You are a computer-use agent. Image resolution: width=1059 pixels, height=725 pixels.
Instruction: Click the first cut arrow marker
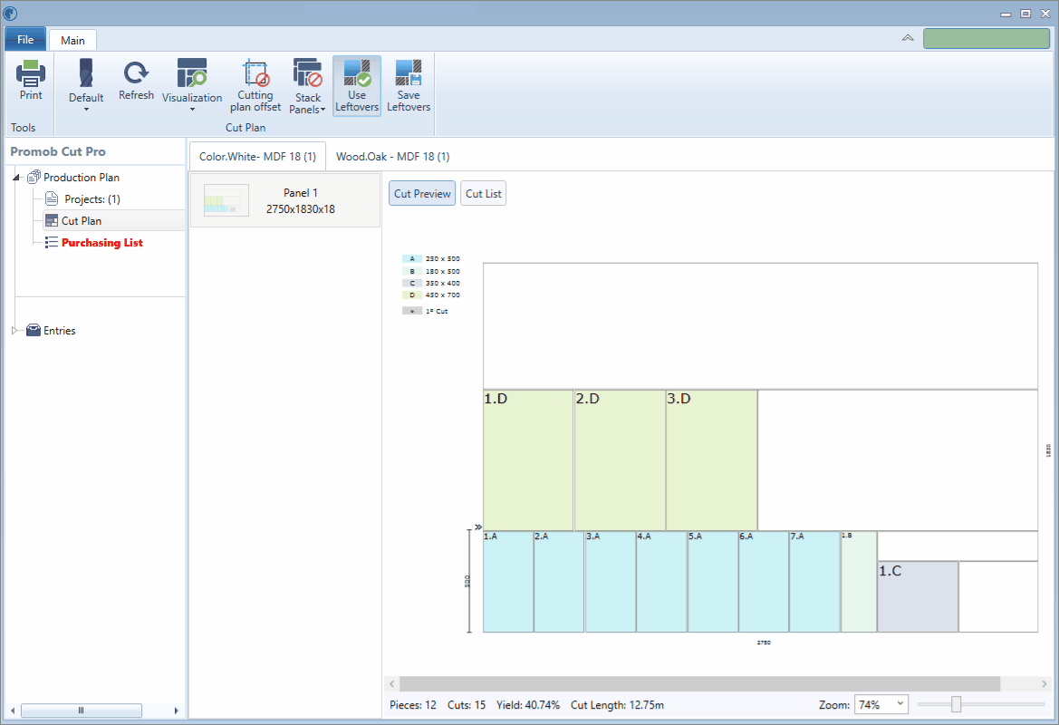pos(478,527)
